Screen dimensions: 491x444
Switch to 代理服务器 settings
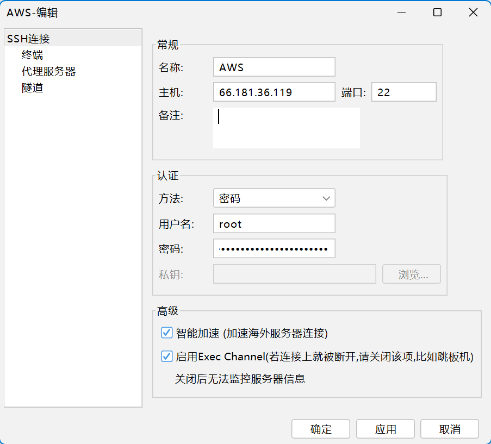(48, 71)
